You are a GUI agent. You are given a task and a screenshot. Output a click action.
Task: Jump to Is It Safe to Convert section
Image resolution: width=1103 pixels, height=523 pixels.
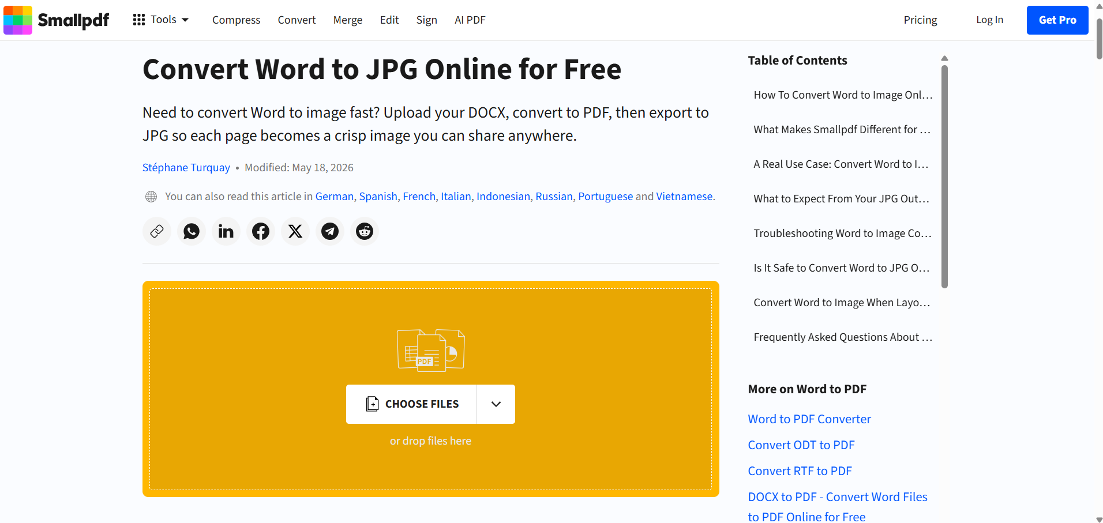[x=843, y=268]
